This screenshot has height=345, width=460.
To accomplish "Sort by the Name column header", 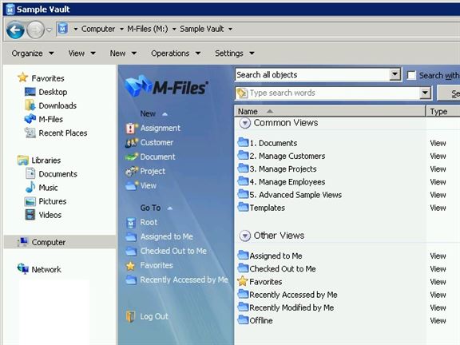I will (330, 112).
